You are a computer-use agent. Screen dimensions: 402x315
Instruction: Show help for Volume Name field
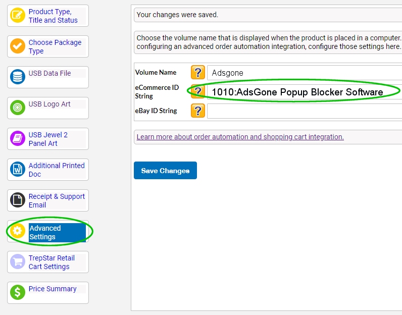pyautogui.click(x=197, y=72)
